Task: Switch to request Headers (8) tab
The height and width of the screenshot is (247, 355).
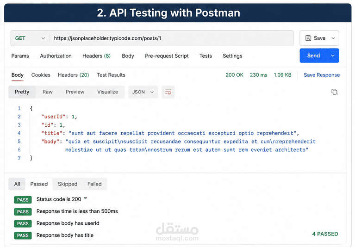Action: [96, 56]
